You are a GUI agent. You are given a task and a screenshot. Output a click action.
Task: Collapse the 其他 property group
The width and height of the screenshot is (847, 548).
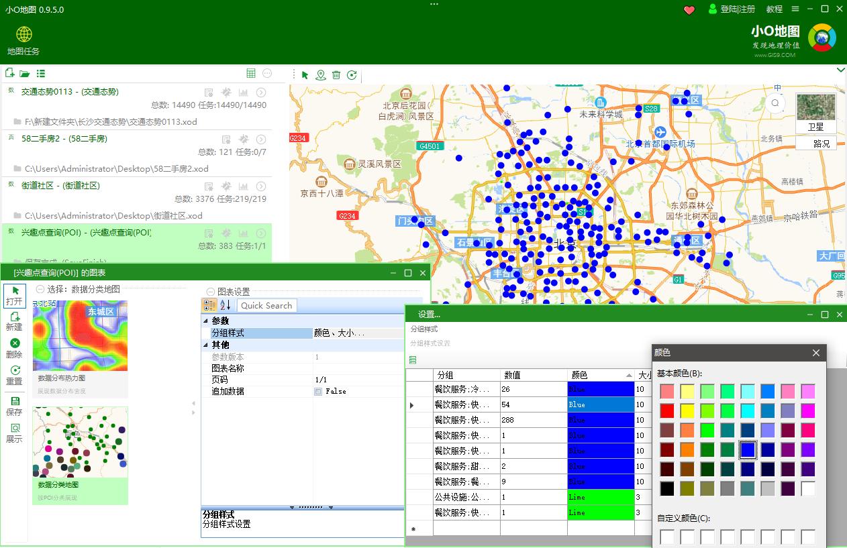tap(206, 345)
